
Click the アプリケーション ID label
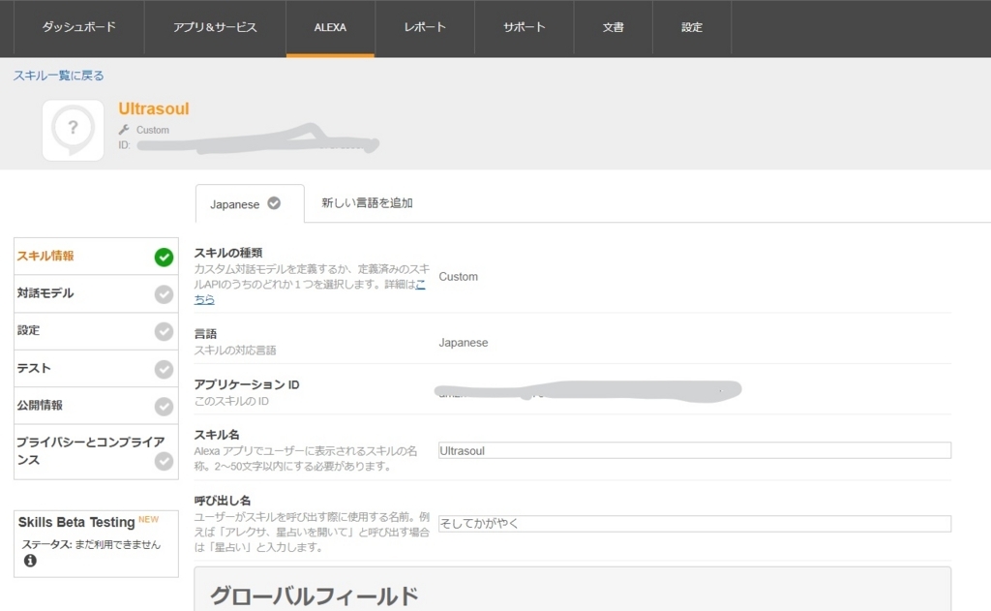click(247, 384)
